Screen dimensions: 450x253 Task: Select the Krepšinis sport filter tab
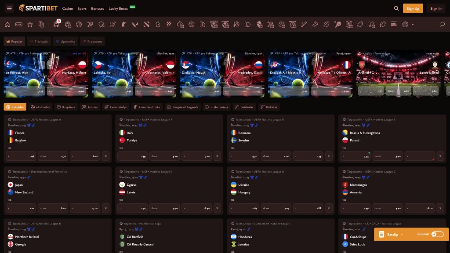click(66, 107)
